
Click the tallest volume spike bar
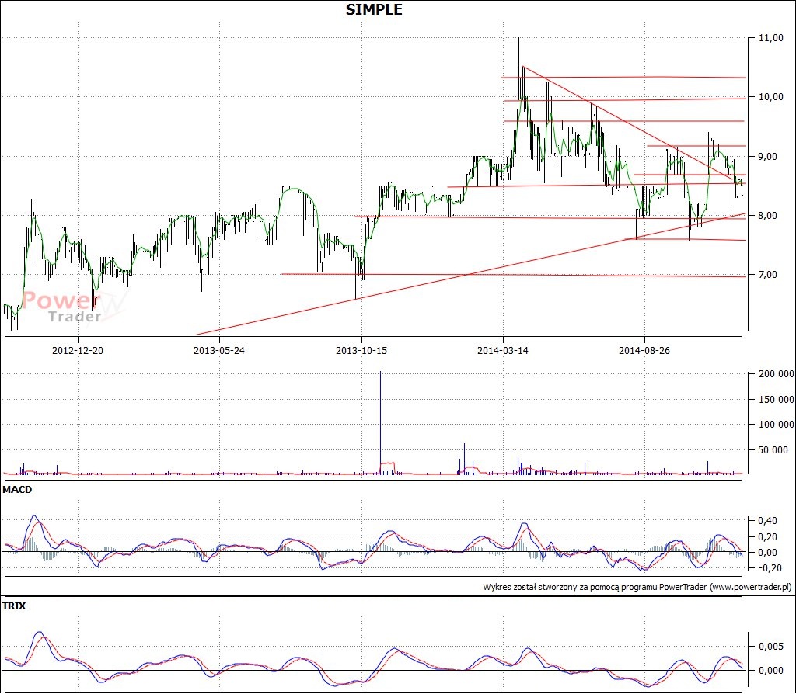(x=380, y=423)
